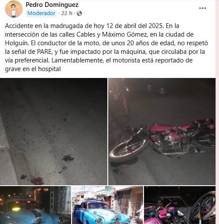The height and width of the screenshot is (224, 219).
Task: Open Pedro Dominguez's avatar picture
Action: point(14,9)
